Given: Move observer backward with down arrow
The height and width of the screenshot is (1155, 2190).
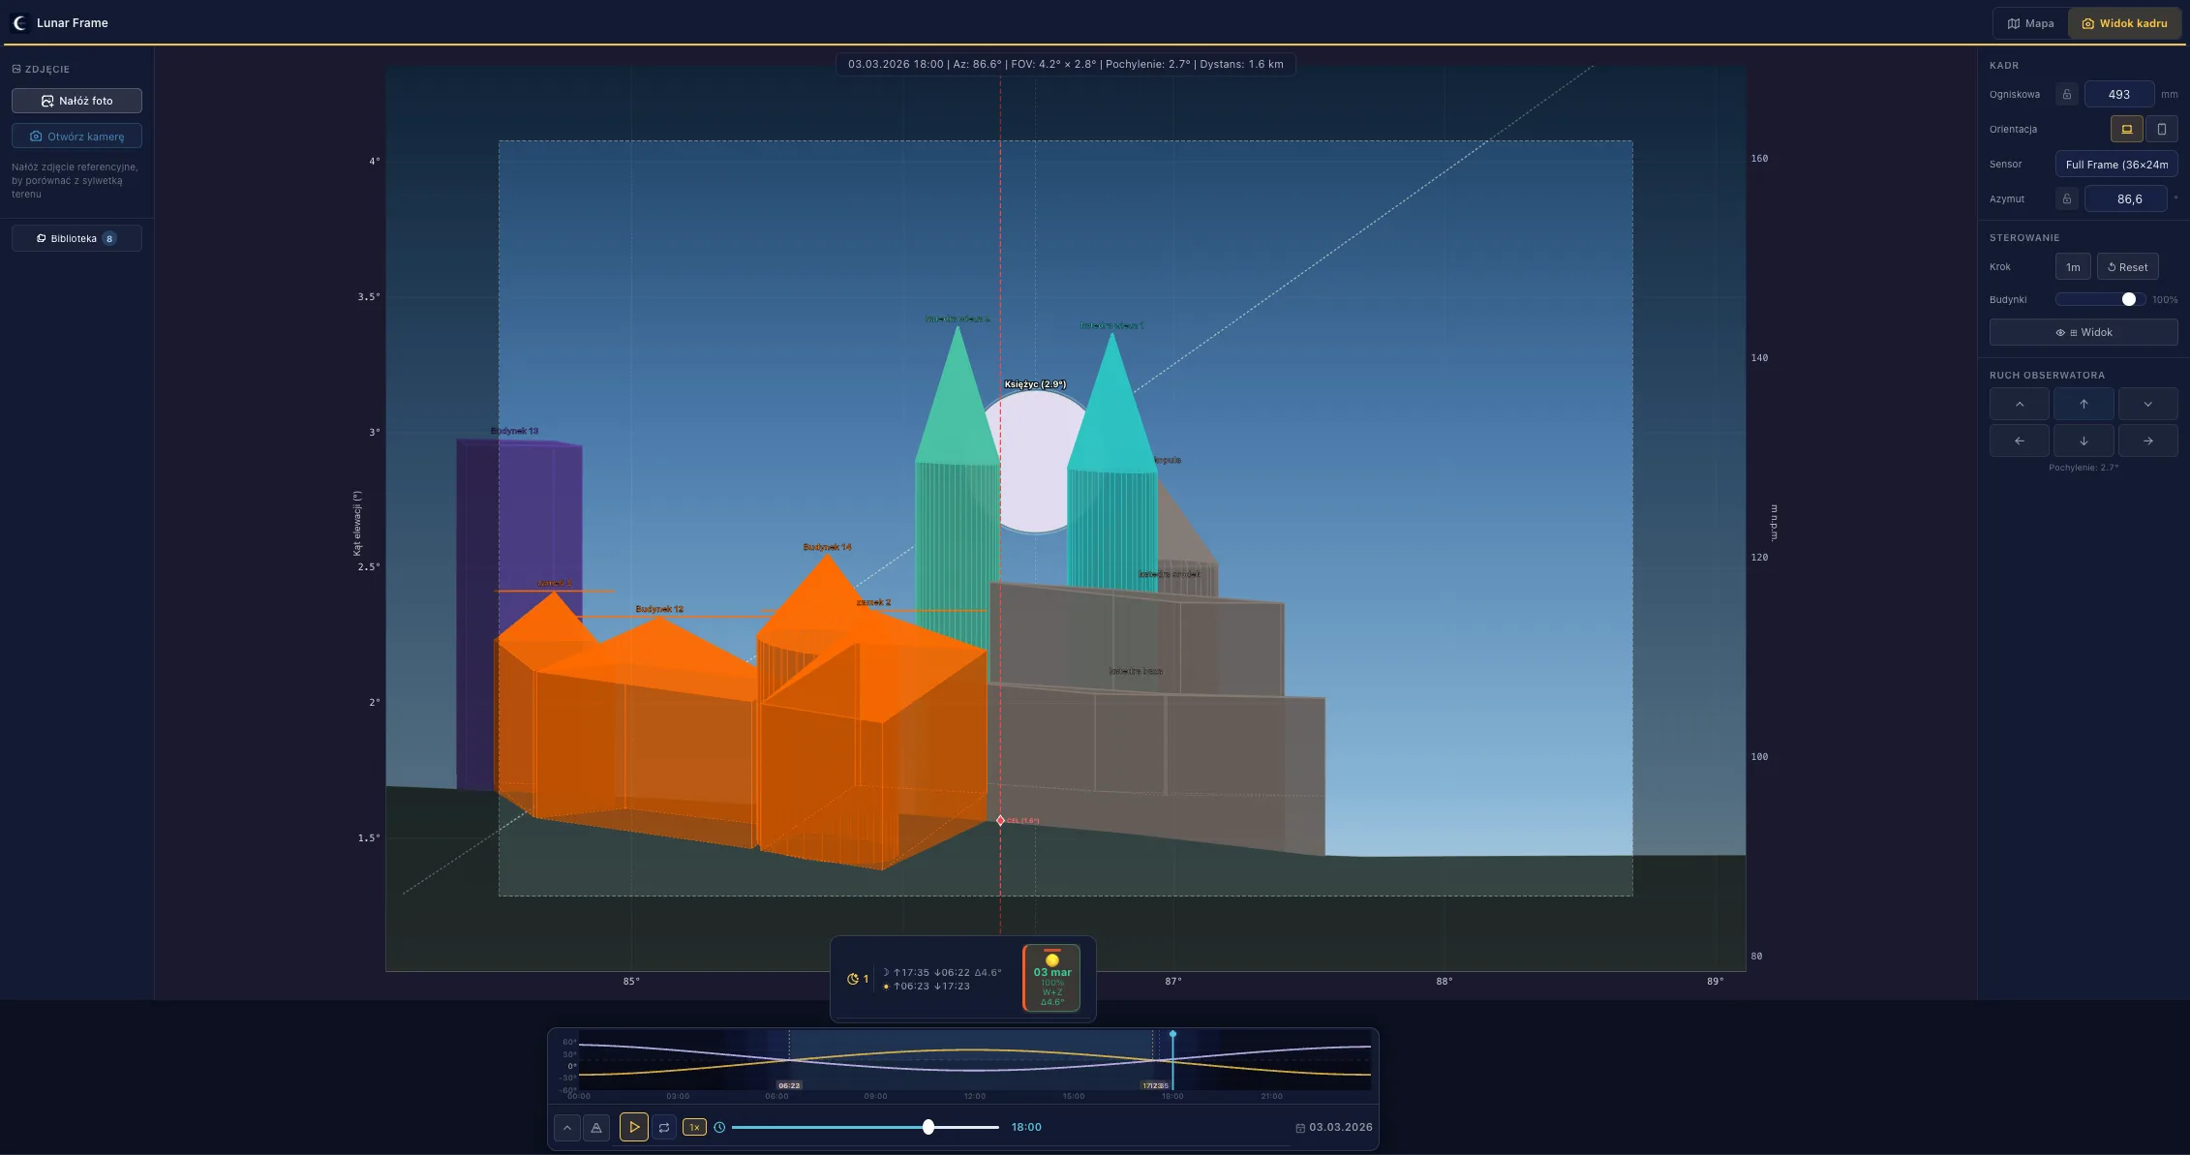Looking at the screenshot, I should tap(2084, 441).
